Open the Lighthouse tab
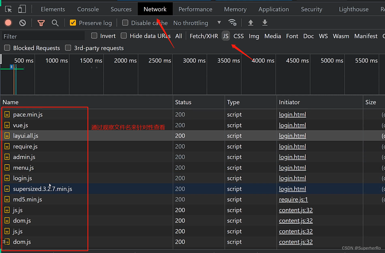Screen dimensions: 385x253 (354, 9)
